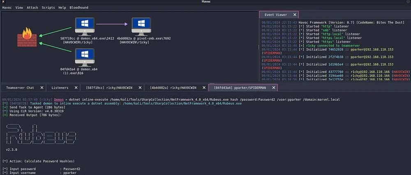This screenshot has width=411, height=175.
Task: Select the firewall teamserver icon in graph
Action: (27, 37)
